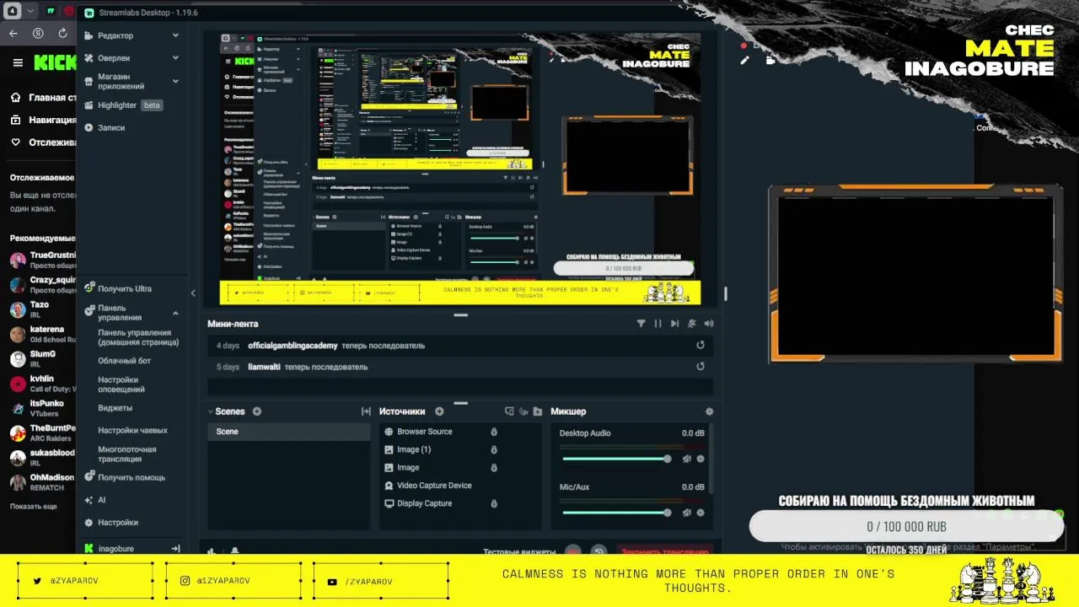1079x607 pixels.
Task: Click the REC record button
Action: click(x=573, y=551)
